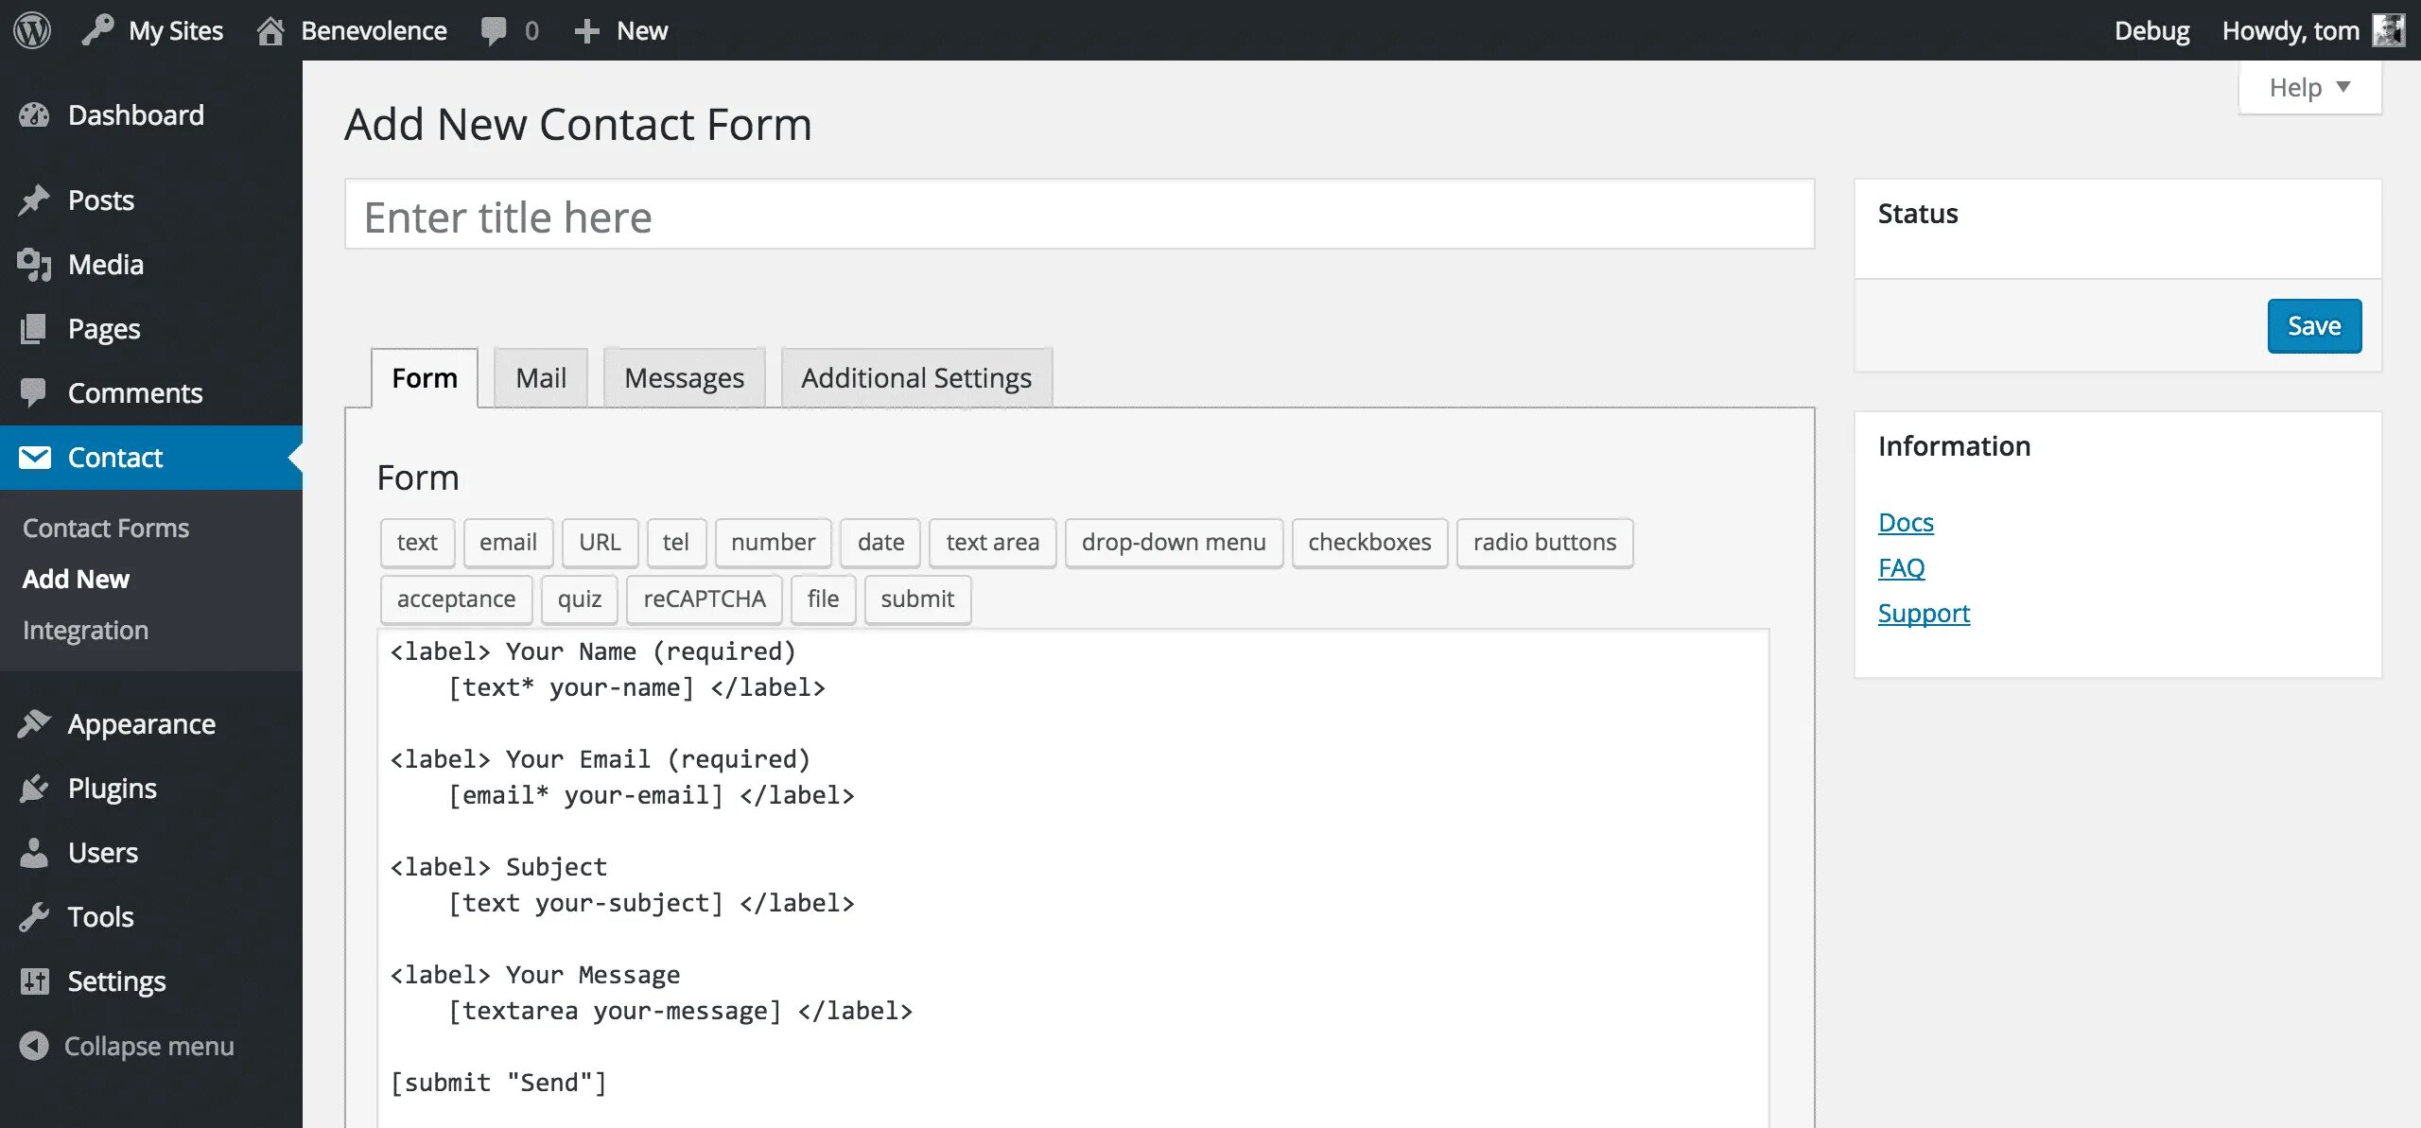The height and width of the screenshot is (1128, 2421).
Task: Click the Plugins plug icon
Action: click(x=34, y=789)
